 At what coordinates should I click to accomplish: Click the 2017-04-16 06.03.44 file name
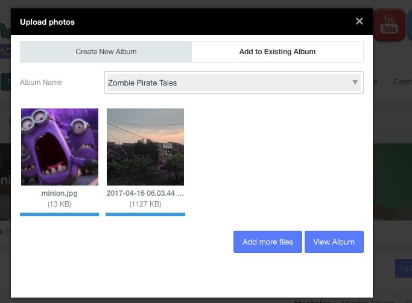[145, 193]
